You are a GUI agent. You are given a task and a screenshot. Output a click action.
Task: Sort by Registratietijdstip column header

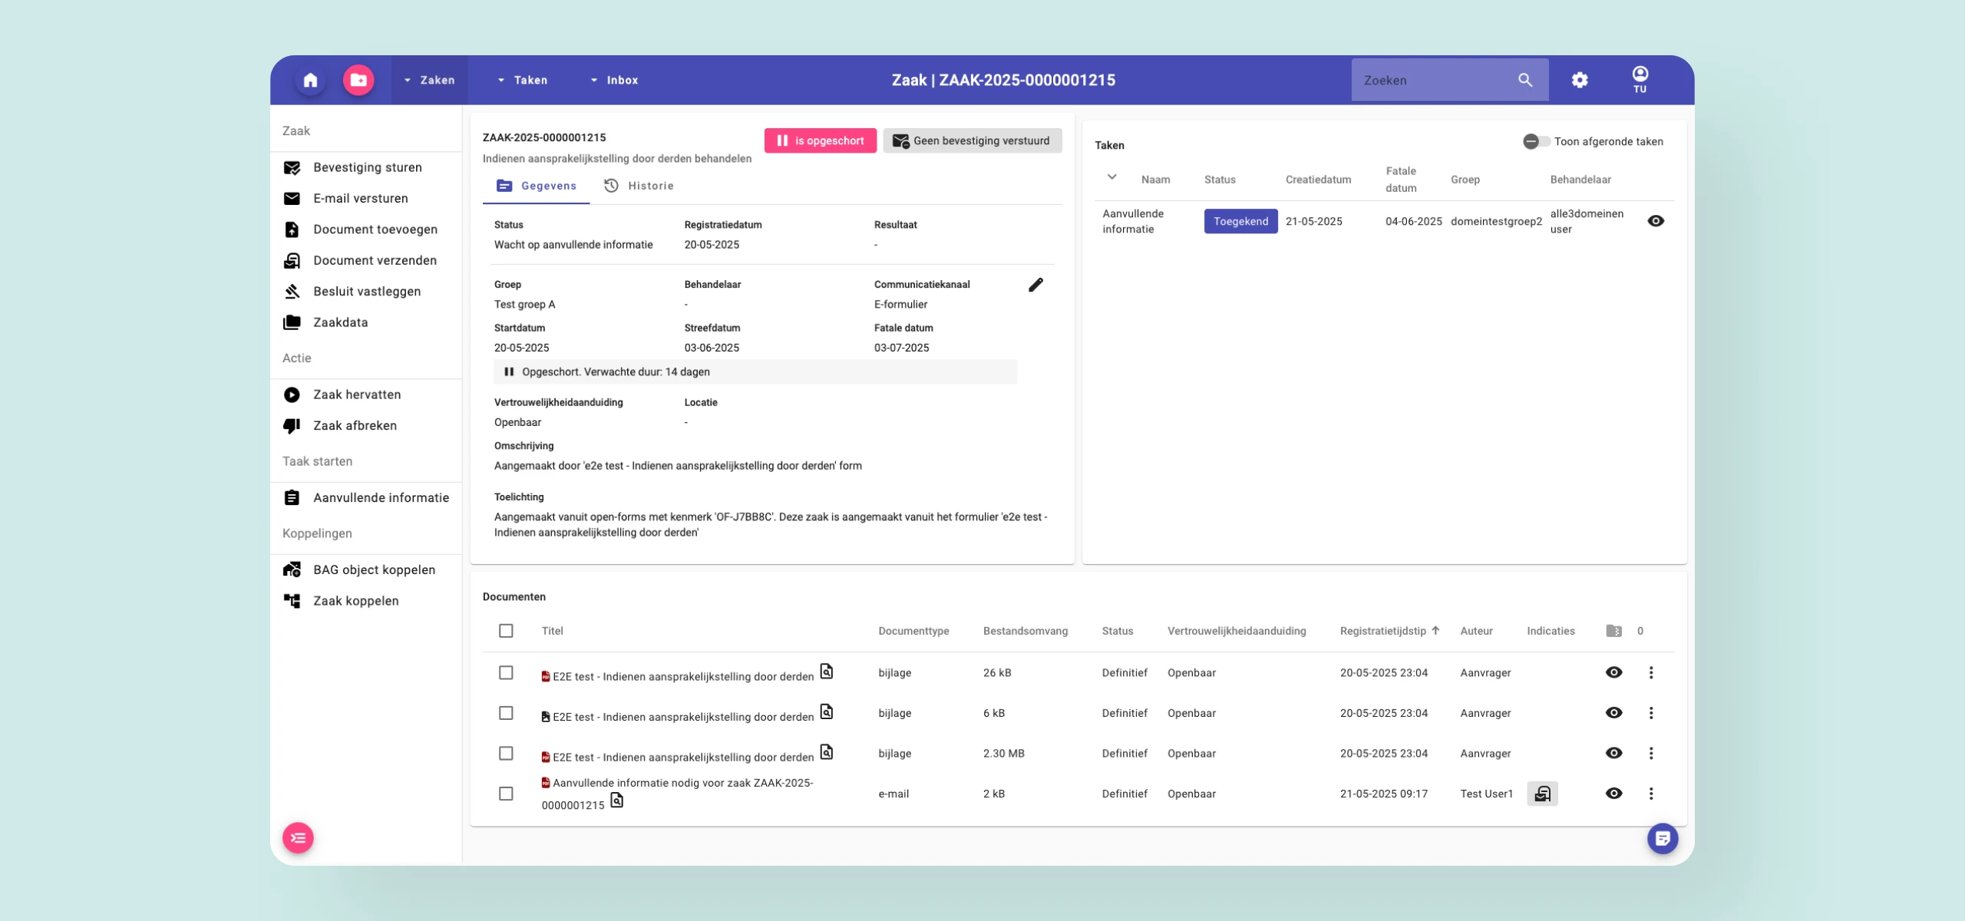(x=1389, y=631)
